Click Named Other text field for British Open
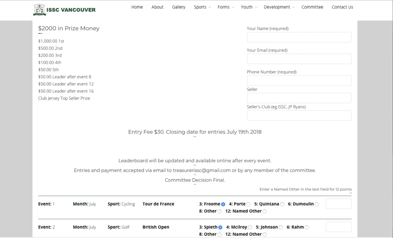This screenshot has height=238, width=393. (x=339, y=227)
